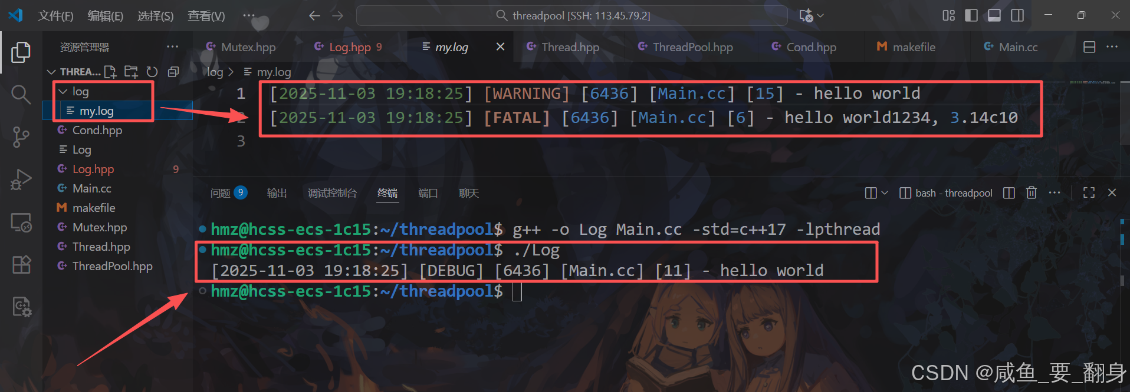The width and height of the screenshot is (1130, 392).
Task: Open the editor more actions menu
Action: pos(1112,47)
